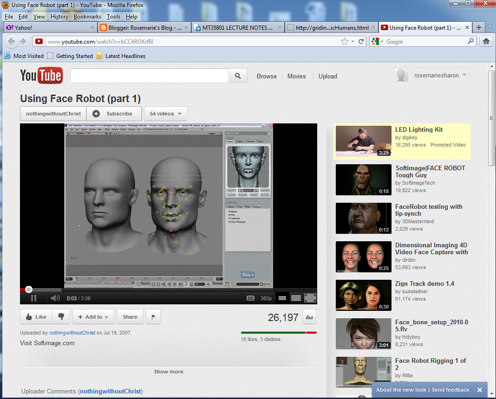
Task: Pause the video playback
Action: [x=33, y=298]
